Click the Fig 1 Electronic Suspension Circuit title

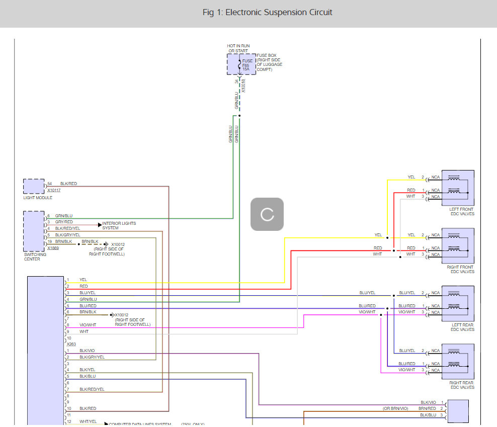tap(267, 13)
